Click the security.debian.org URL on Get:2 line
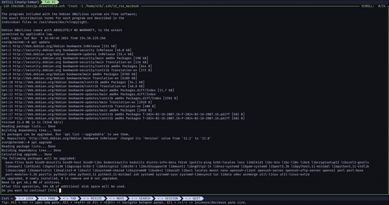This screenshot has width=389, height=205. click(38, 50)
